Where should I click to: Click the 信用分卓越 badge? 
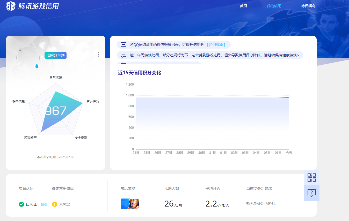55,55
